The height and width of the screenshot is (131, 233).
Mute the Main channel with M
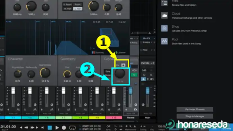pyautogui.click(x=144, y=75)
